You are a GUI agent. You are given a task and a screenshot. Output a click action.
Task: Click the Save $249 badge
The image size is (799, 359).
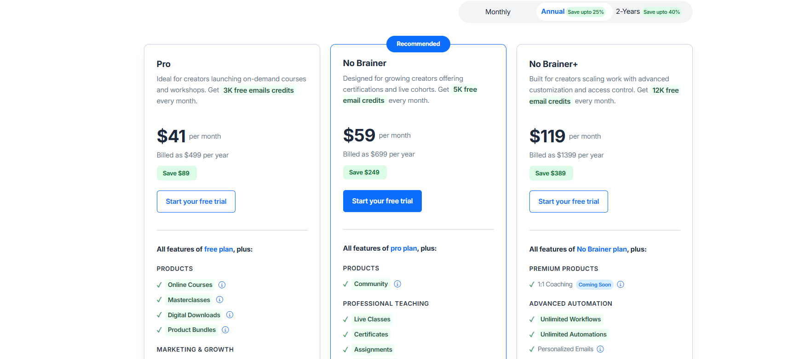[365, 172]
